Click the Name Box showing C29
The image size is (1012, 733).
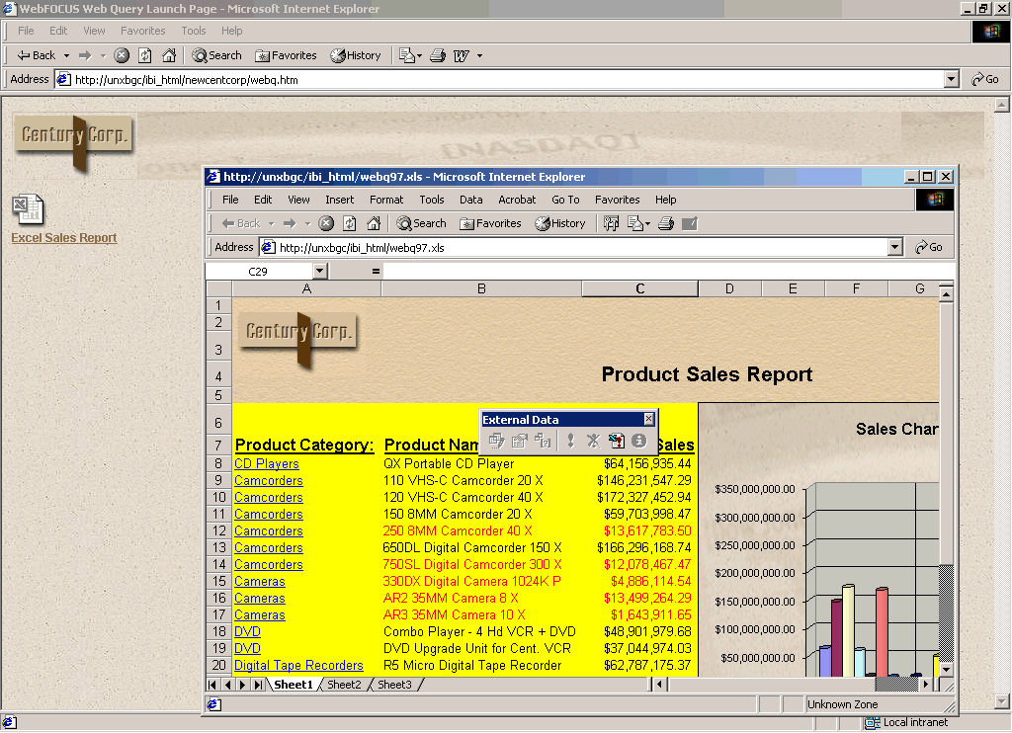pyautogui.click(x=259, y=271)
